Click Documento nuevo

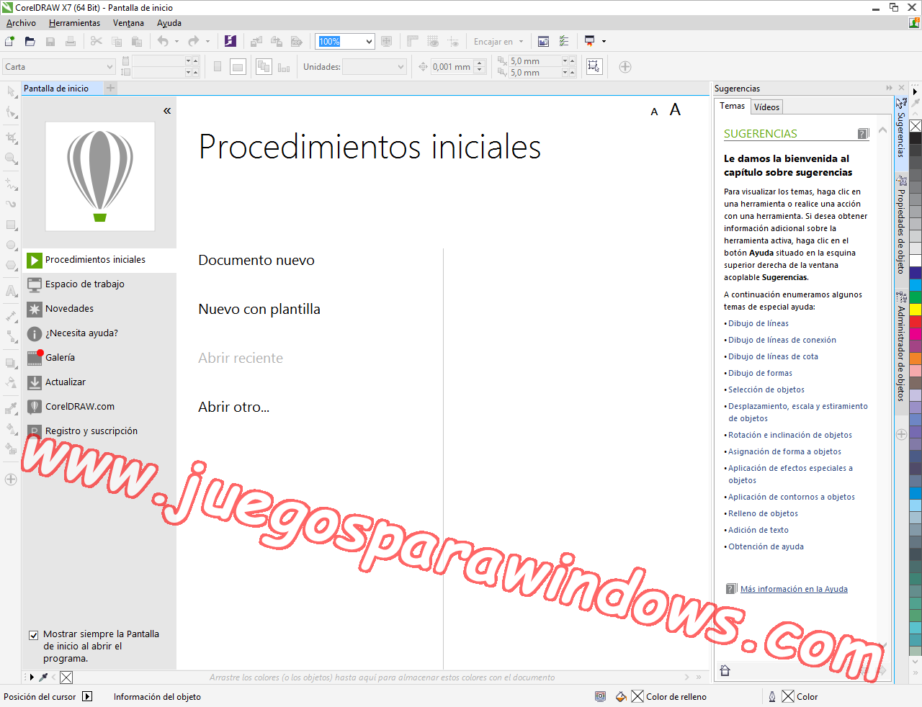[256, 261]
